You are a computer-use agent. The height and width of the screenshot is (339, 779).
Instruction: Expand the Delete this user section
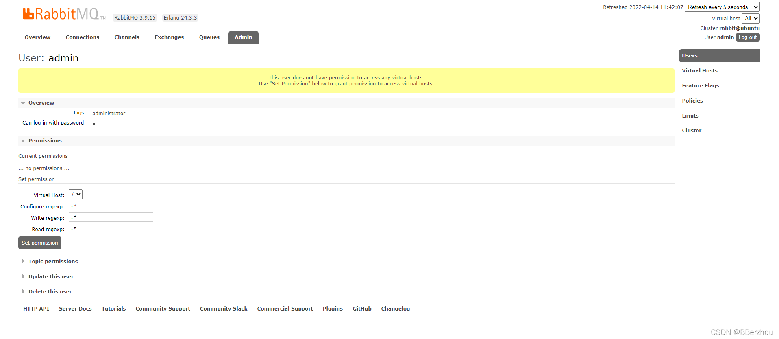50,291
